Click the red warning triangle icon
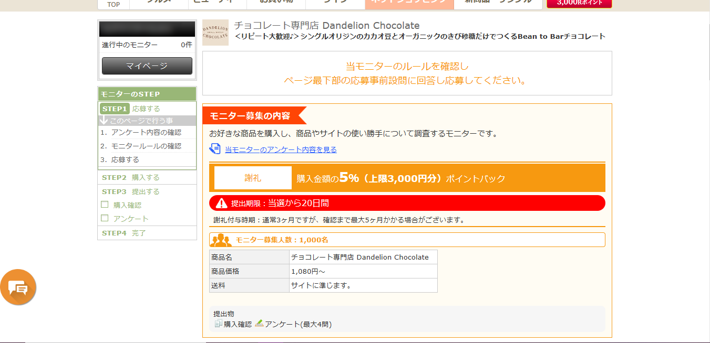Viewport: 710px width, 343px height. [221, 203]
